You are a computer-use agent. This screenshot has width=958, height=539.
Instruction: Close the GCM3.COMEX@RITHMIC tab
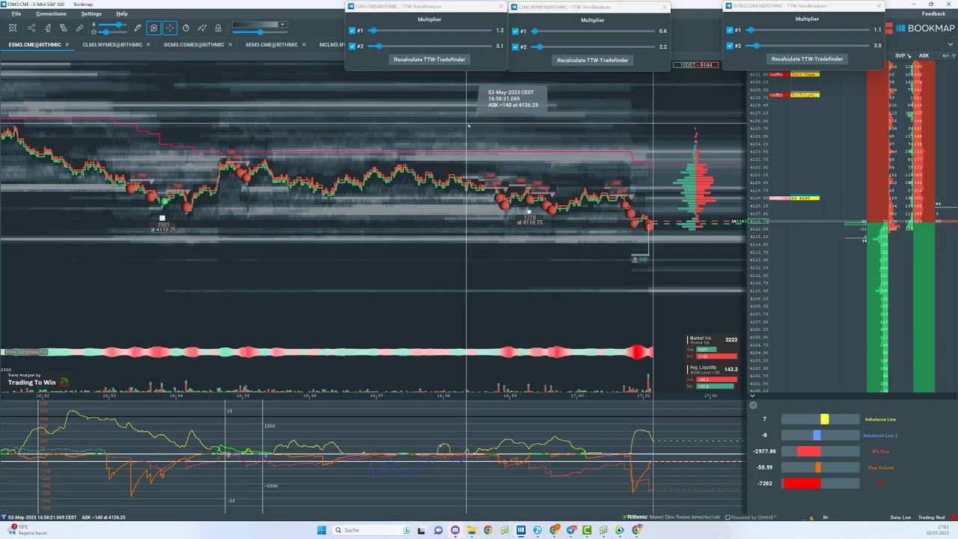[230, 44]
